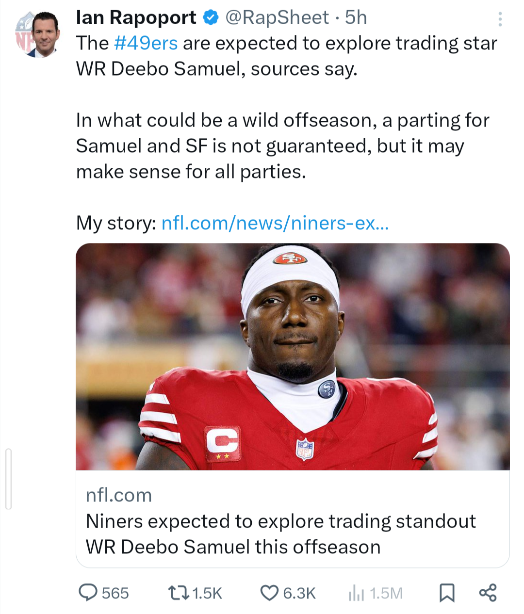
Task: Click the 5h timestamp
Action: click(x=356, y=18)
